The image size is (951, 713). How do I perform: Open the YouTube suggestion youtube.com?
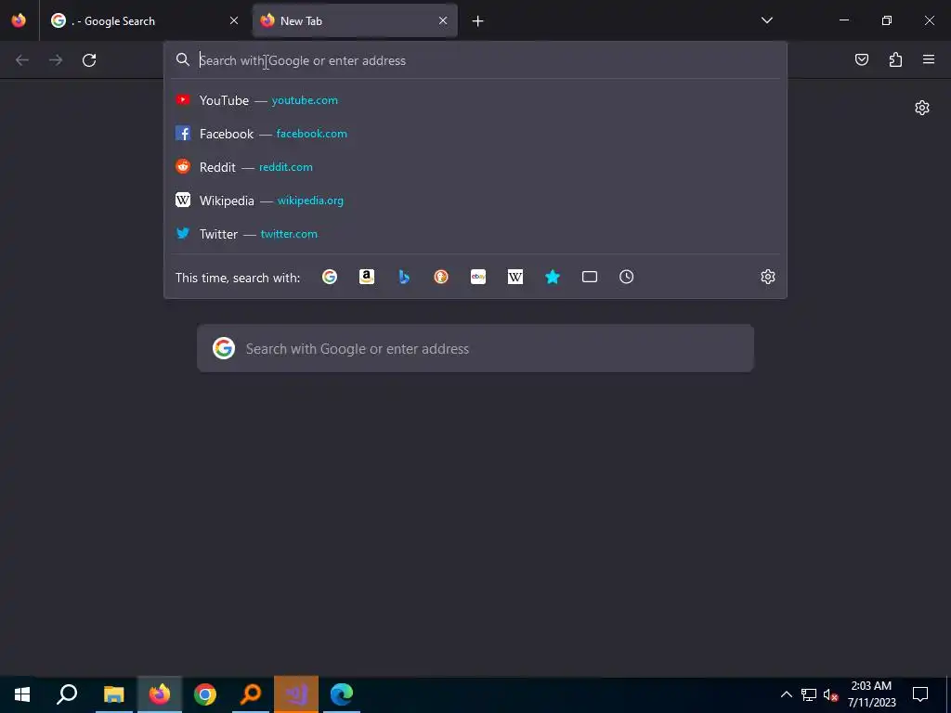tap(475, 100)
